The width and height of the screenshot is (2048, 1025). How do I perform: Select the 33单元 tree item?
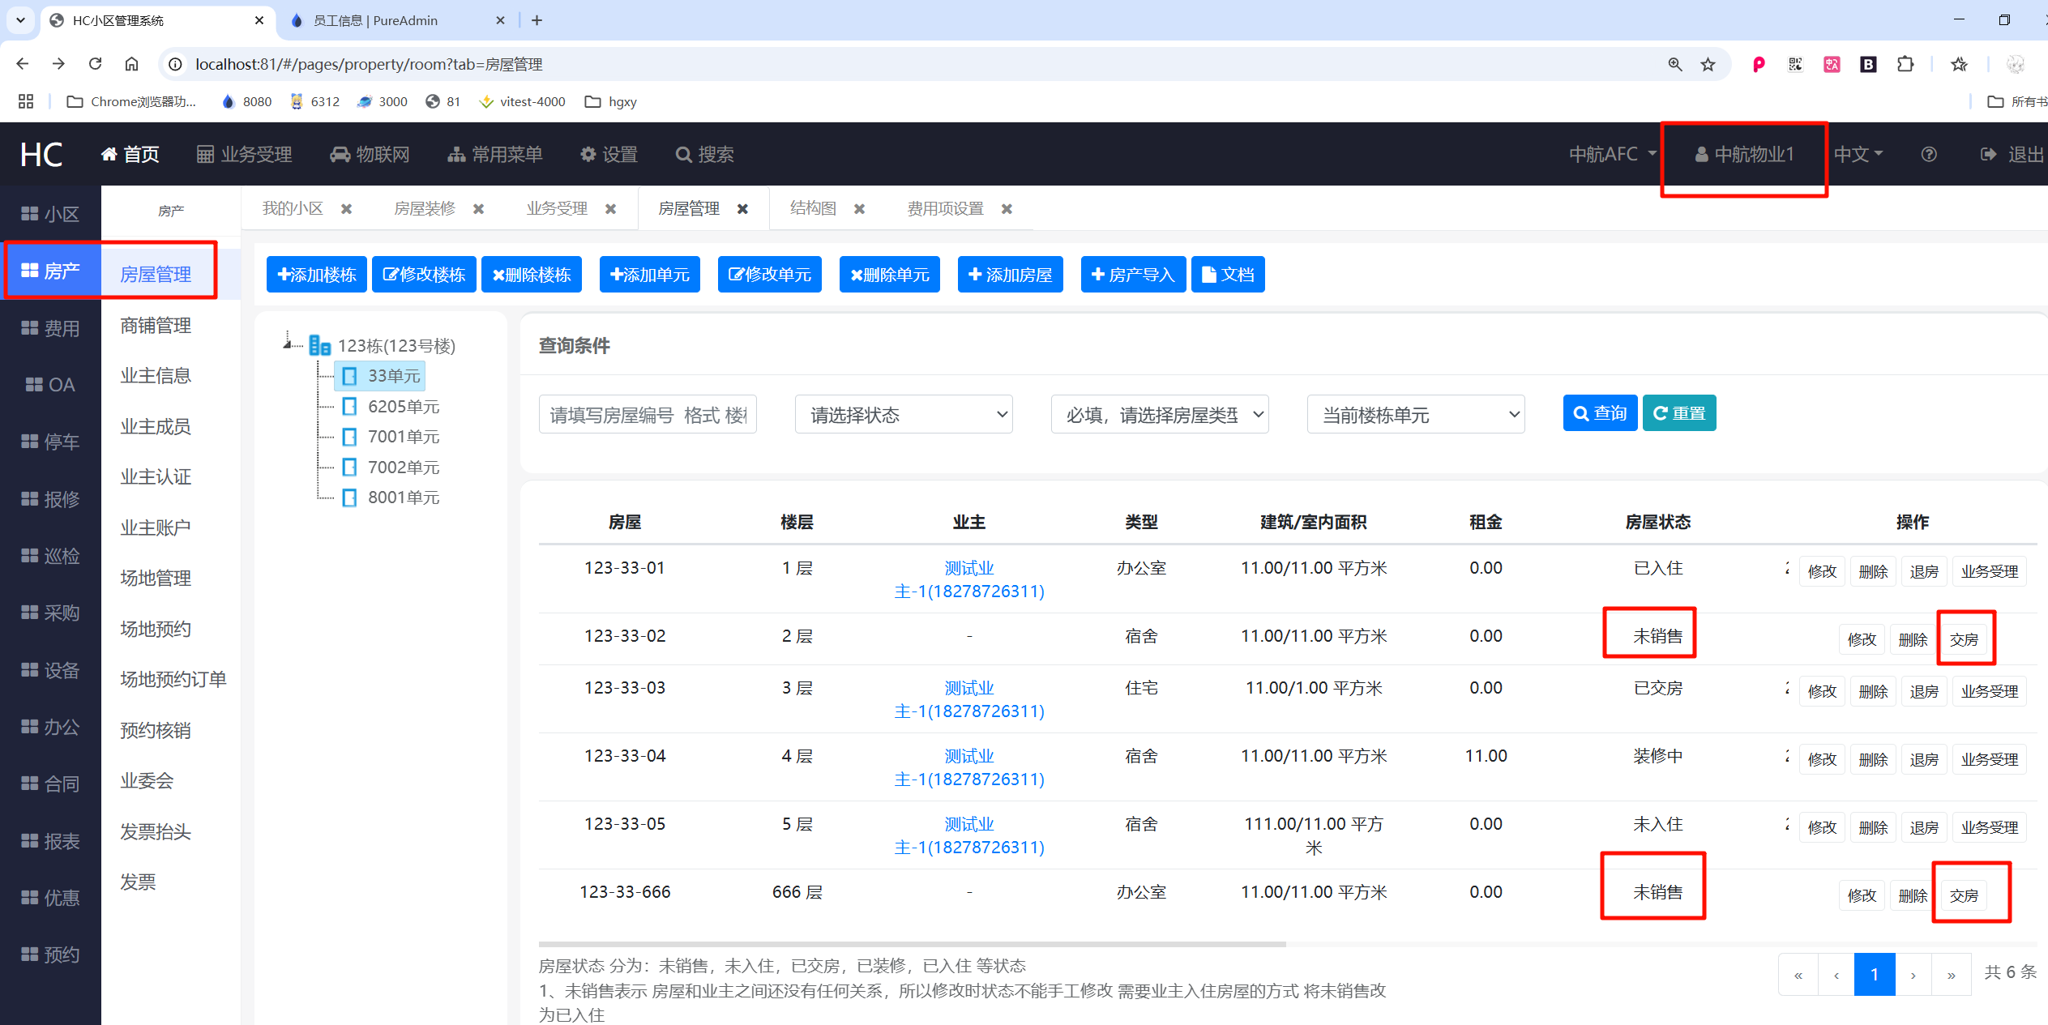[380, 376]
